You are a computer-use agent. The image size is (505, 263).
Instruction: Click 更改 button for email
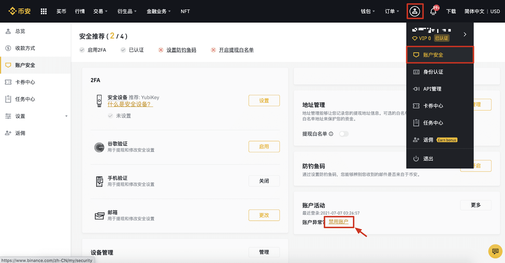tap(264, 215)
